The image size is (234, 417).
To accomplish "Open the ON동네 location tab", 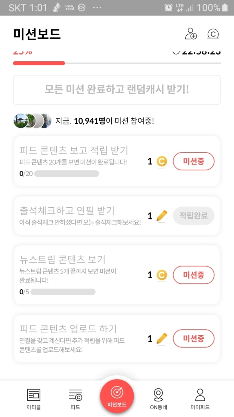I will [x=158, y=399].
